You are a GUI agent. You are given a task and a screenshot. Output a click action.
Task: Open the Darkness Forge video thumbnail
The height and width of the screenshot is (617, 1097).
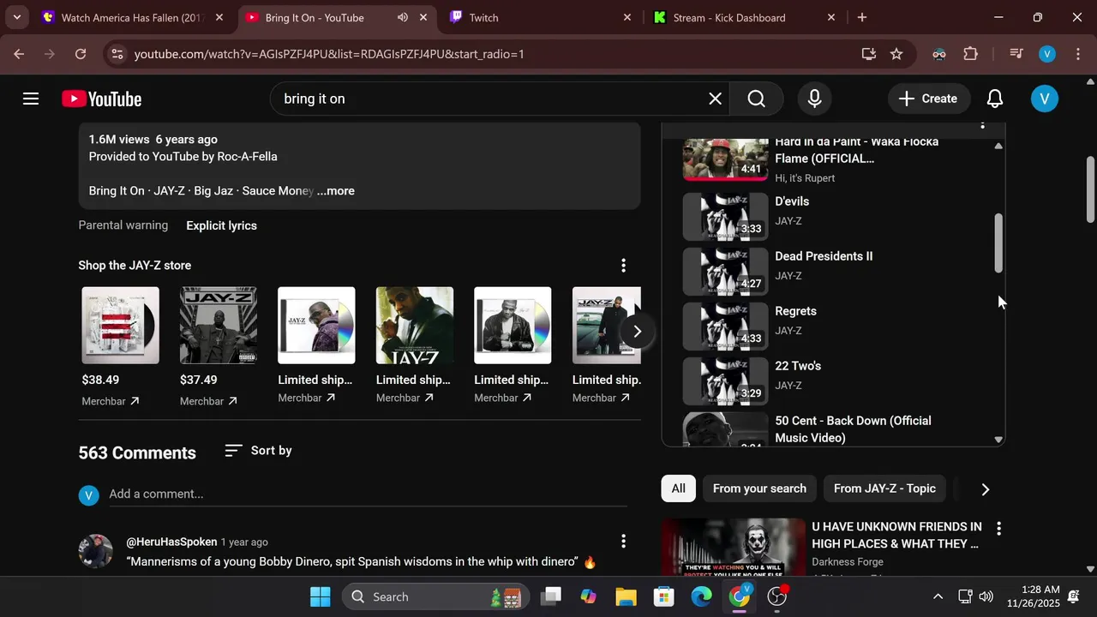[x=733, y=547]
